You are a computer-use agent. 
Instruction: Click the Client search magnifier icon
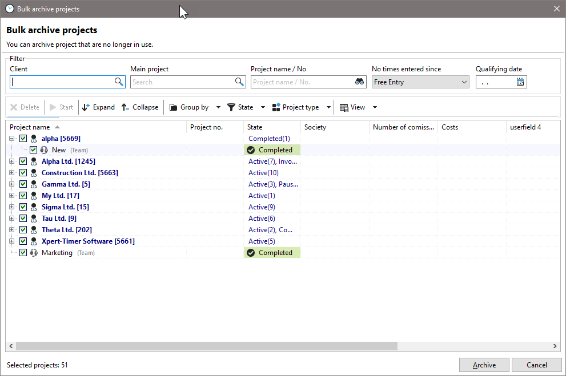(x=119, y=82)
